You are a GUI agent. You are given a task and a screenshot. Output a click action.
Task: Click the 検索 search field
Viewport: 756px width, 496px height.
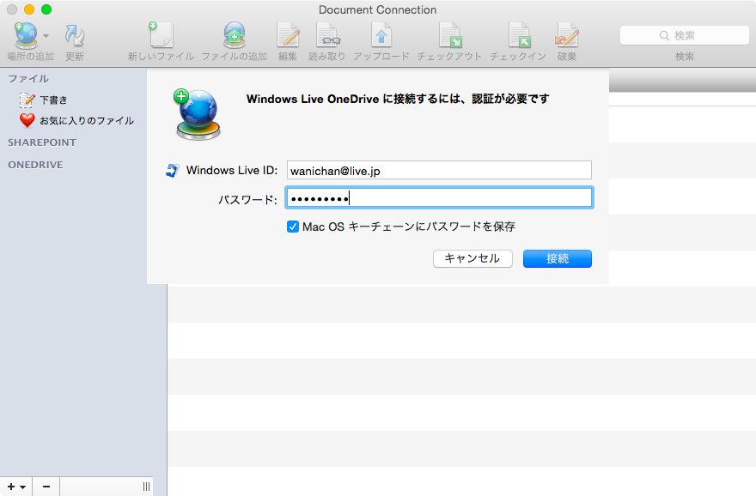point(684,36)
